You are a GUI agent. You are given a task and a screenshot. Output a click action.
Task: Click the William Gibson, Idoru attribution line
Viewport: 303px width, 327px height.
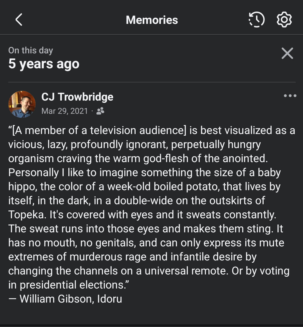click(65, 299)
